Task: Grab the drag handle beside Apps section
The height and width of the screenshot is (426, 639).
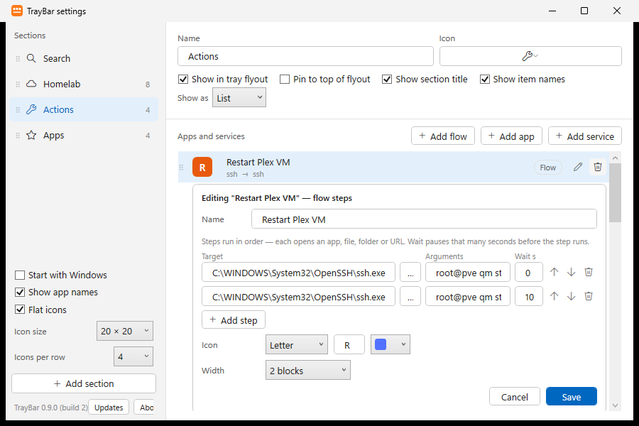Action: click(x=18, y=136)
